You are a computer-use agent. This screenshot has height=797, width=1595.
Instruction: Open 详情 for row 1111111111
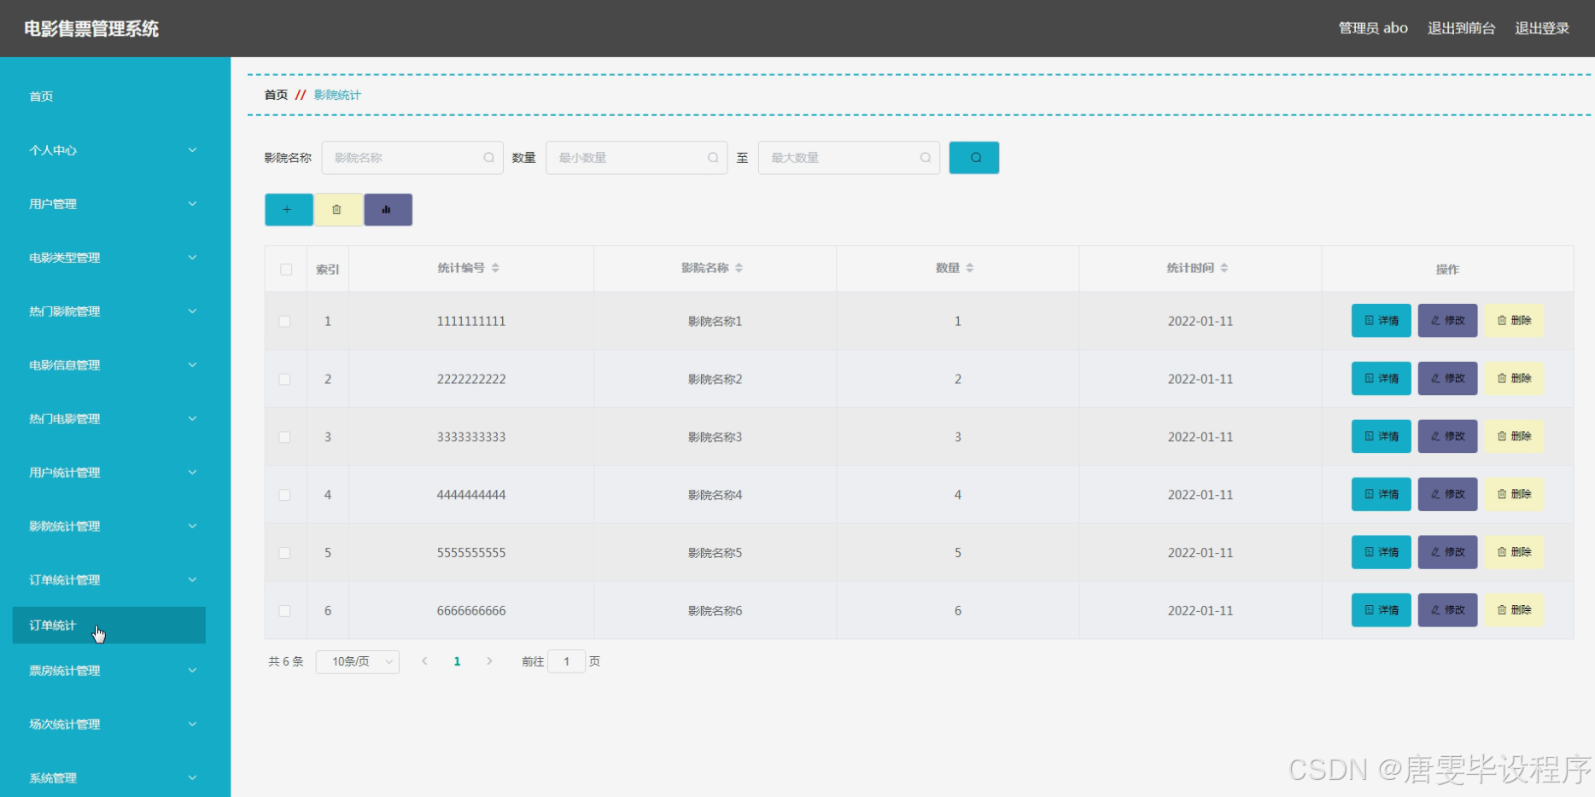point(1381,321)
